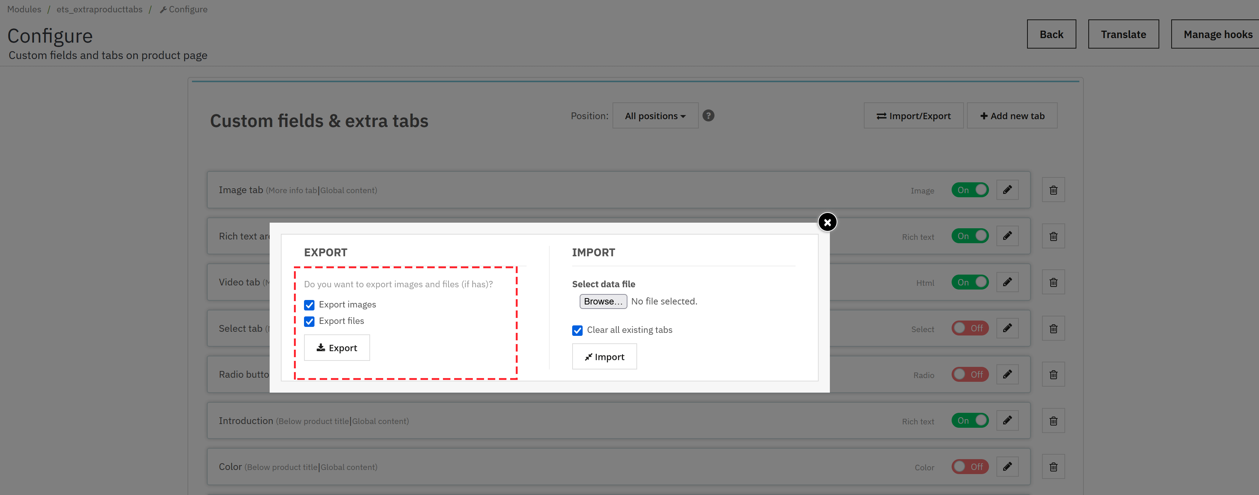The image size is (1259, 495).
Task: Edit the Select tab with pencil icon
Action: tap(1007, 328)
